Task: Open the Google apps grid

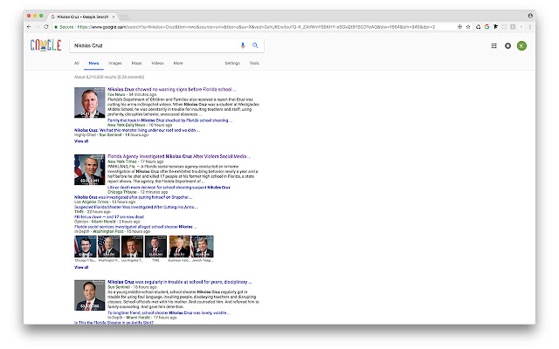Action: [x=493, y=45]
